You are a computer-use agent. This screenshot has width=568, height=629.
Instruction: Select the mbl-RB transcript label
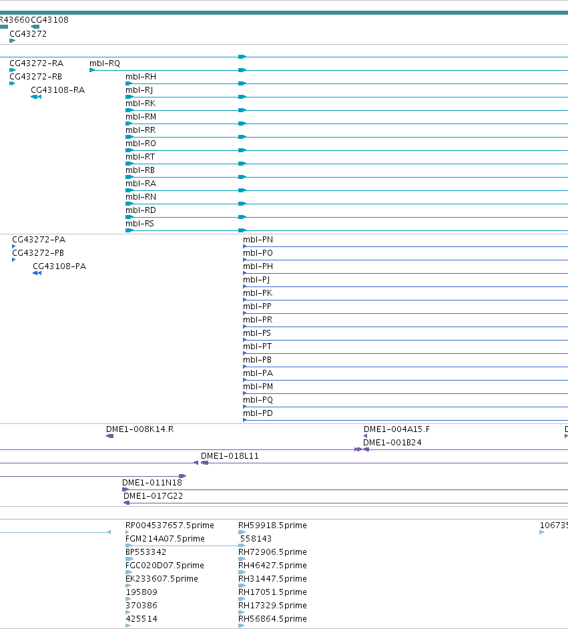140,170
